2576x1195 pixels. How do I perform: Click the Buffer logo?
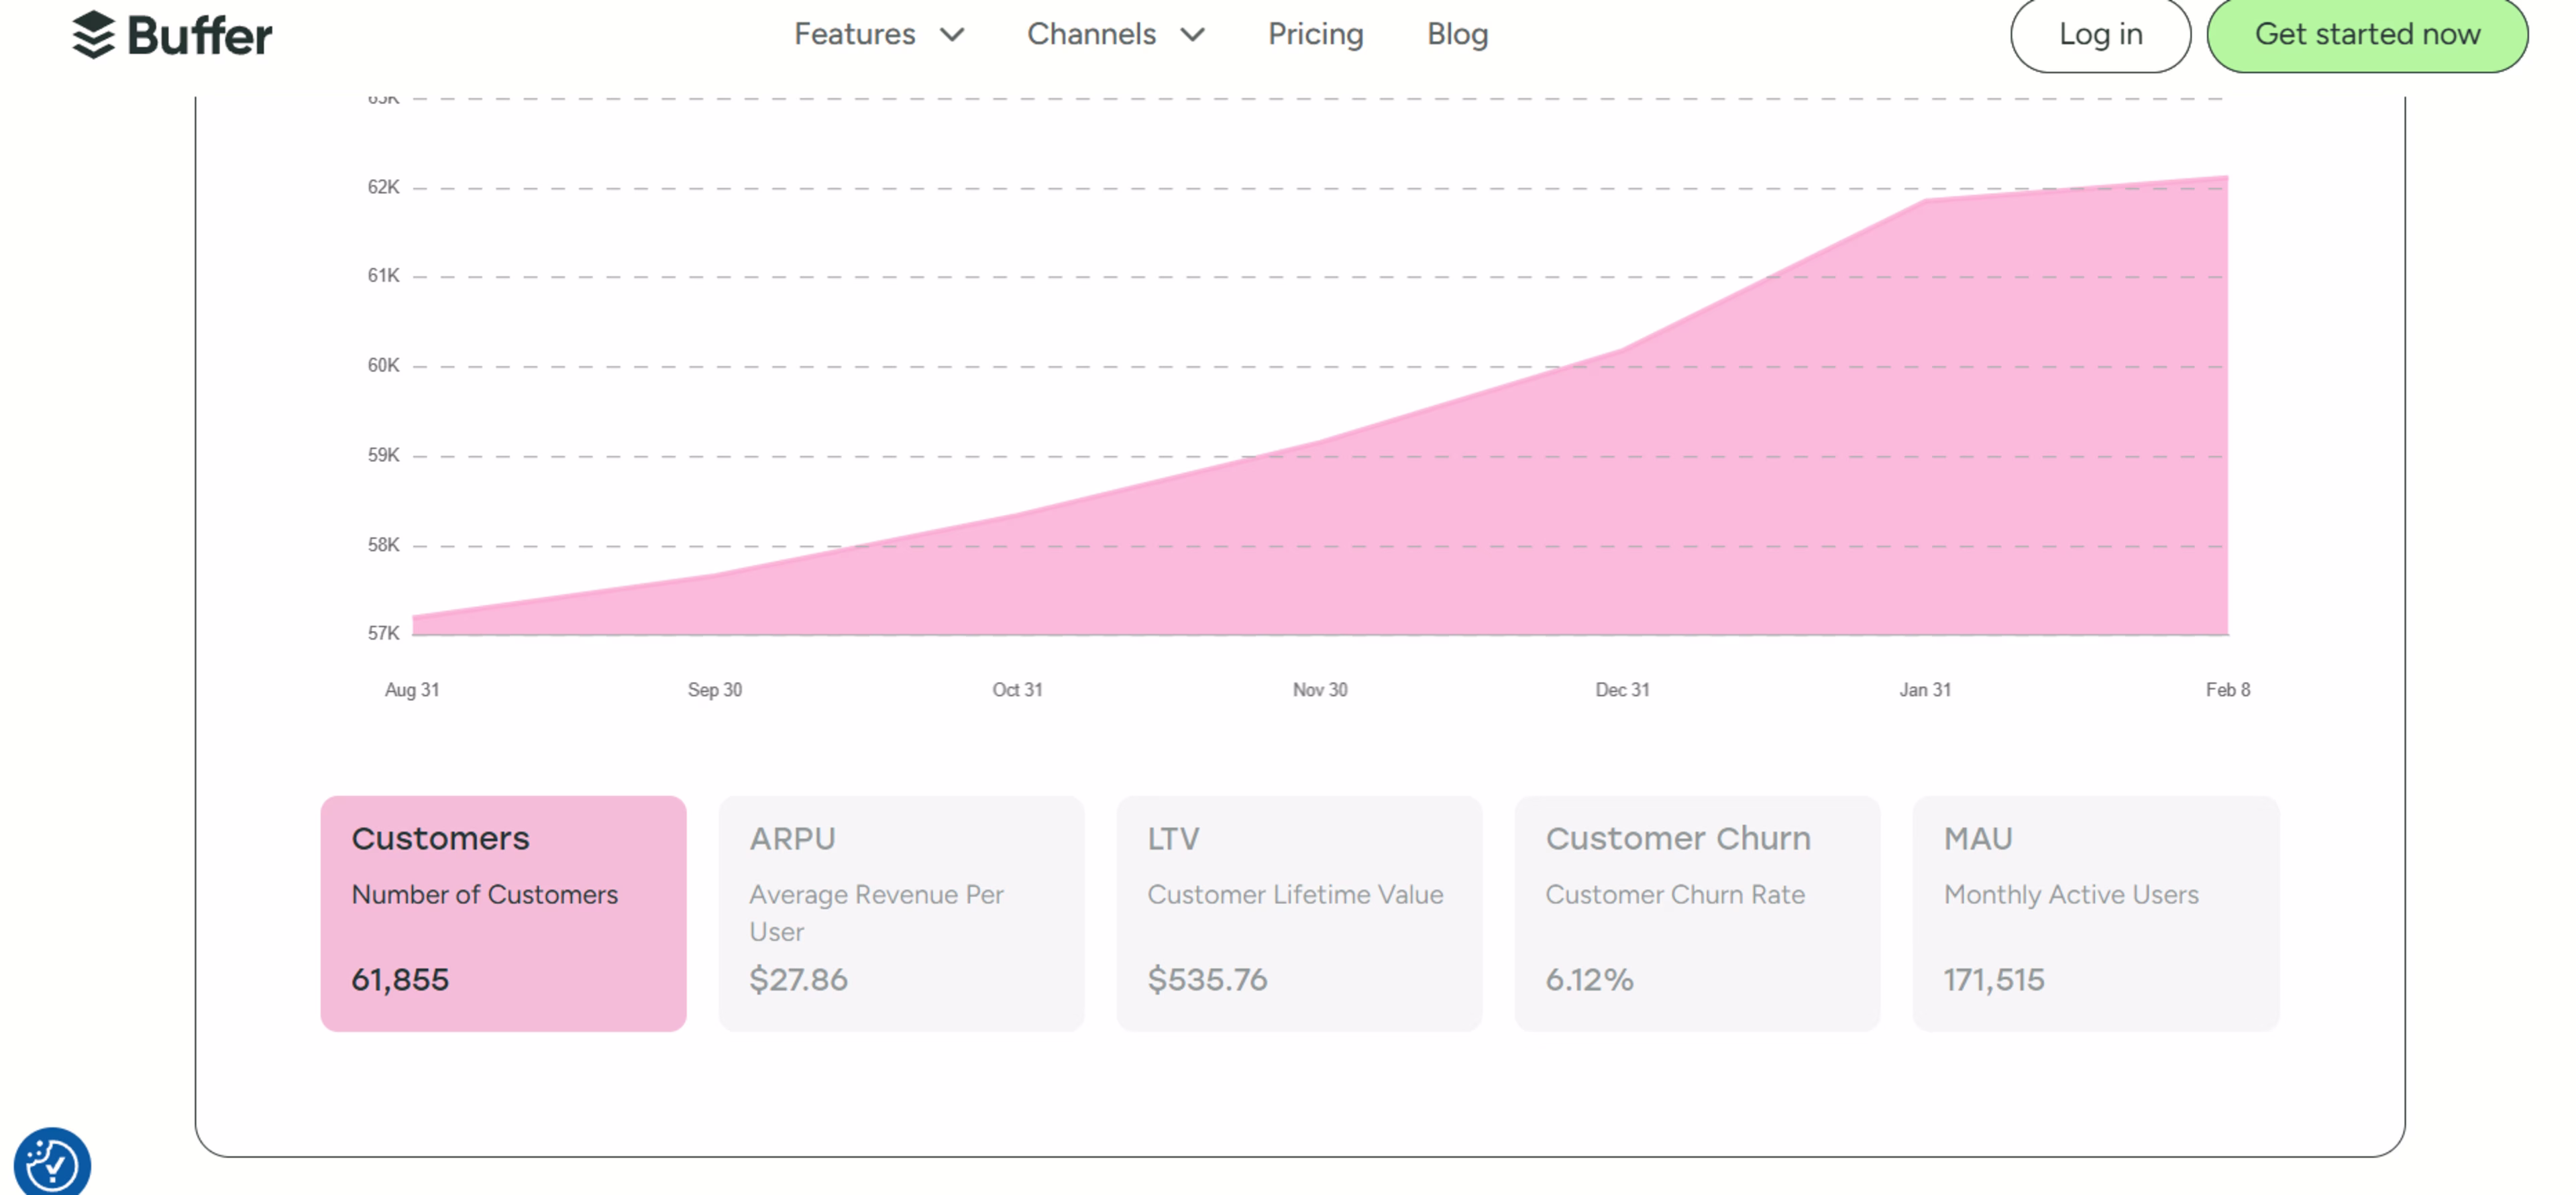[x=172, y=36]
